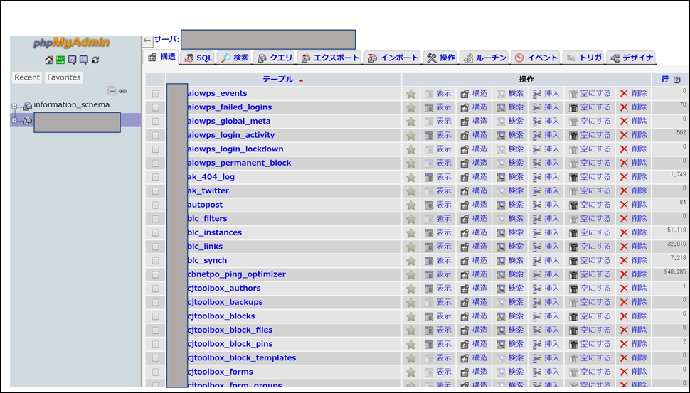Empty table icon for blc_instances
The height and width of the screenshot is (393, 690).
[x=573, y=233]
